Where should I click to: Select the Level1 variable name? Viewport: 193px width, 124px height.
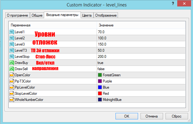coord(20,32)
